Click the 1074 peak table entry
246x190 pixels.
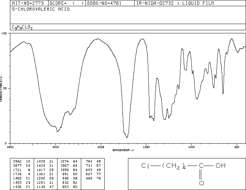(69, 161)
